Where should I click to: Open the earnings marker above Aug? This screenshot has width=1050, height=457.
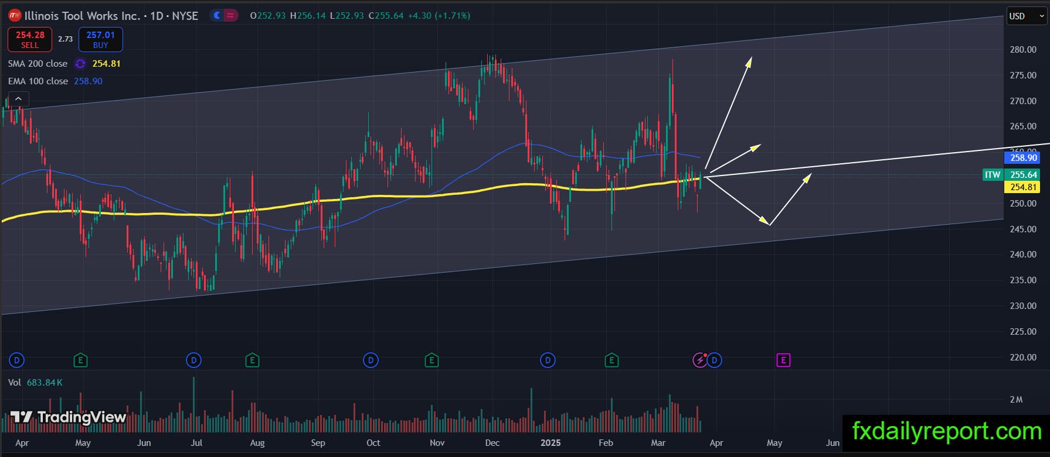pos(252,360)
